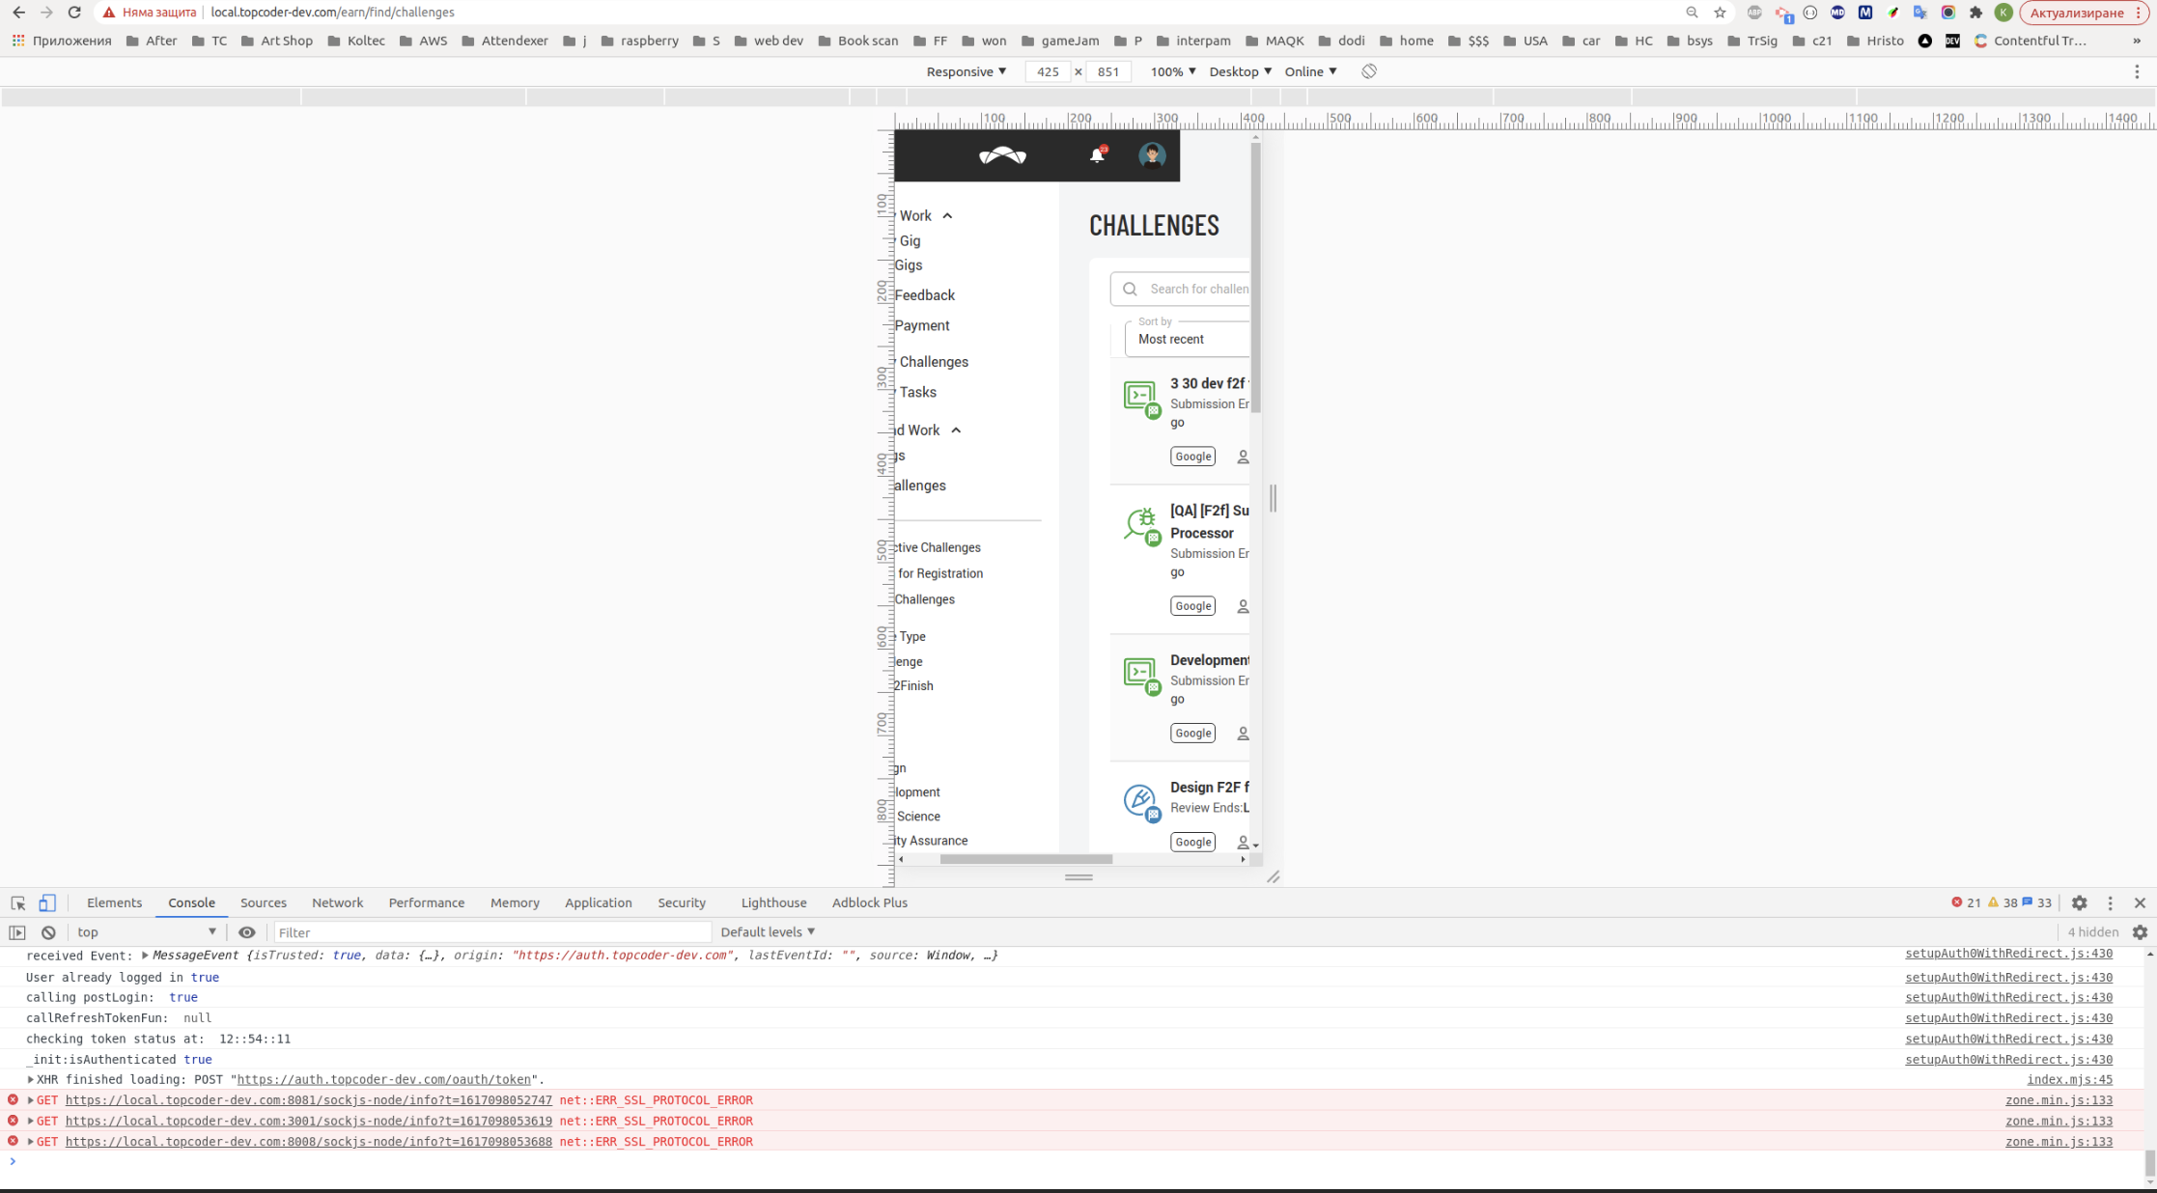Switch to the Network tab
This screenshot has height=1193, width=2157.
(x=337, y=902)
